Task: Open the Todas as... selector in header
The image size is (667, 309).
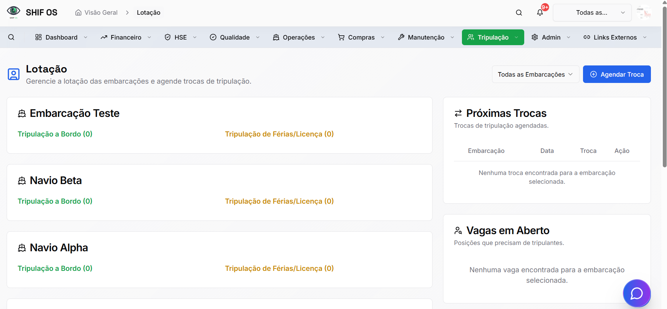Action: click(592, 13)
